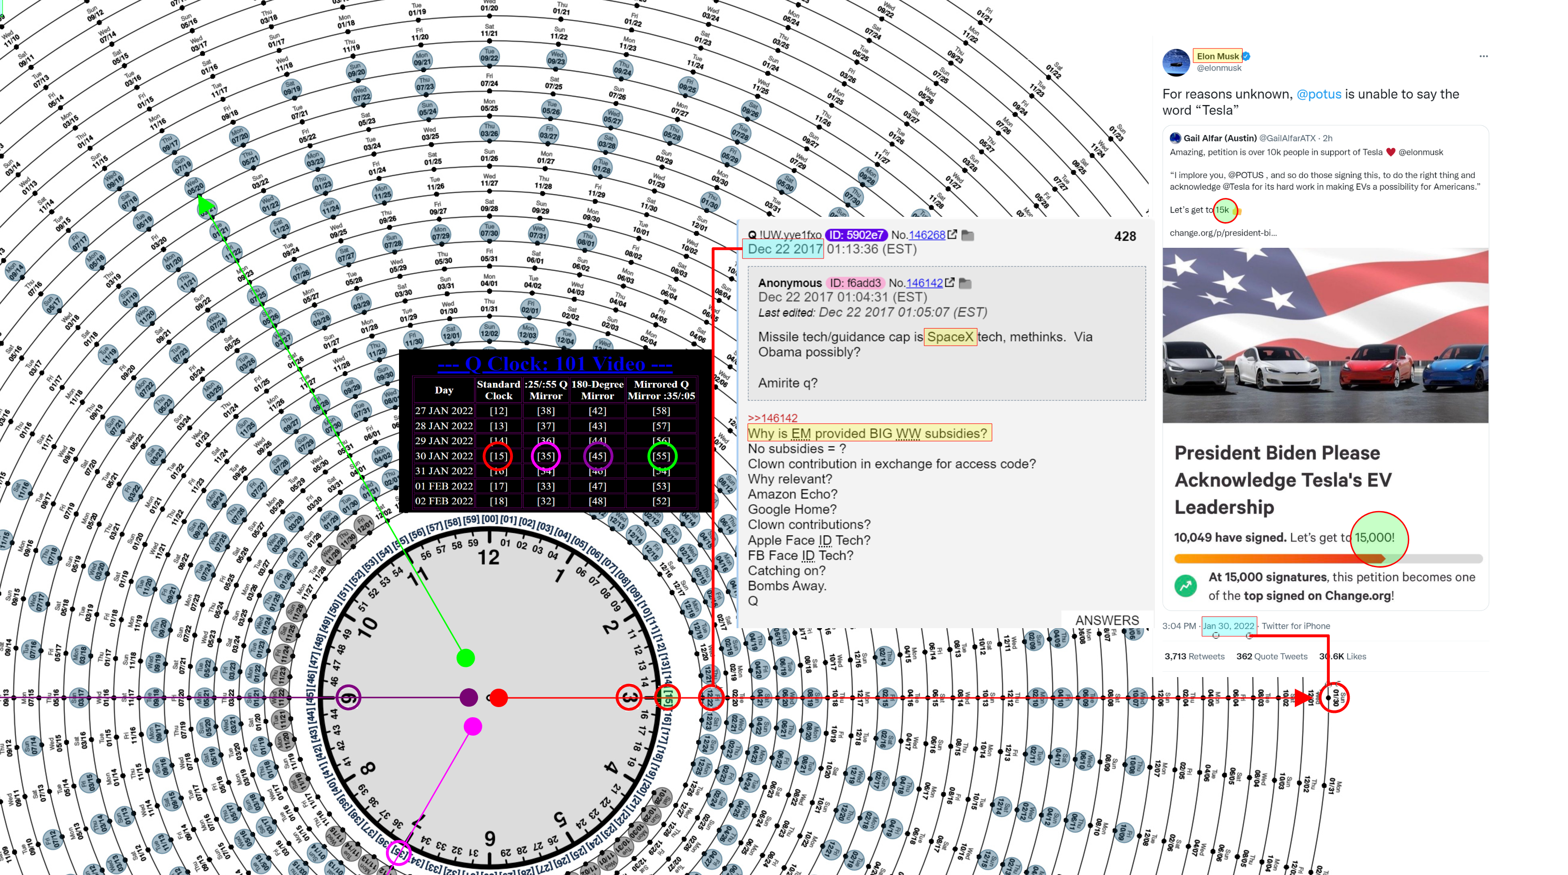Click the ID: f6add3 badge
The width and height of the screenshot is (1568, 875).
(855, 283)
